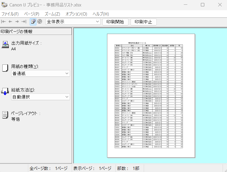Viewport: 227px width, 172px height.
Task: Click the 全ページ数 status bar entry
Action: click(49, 168)
